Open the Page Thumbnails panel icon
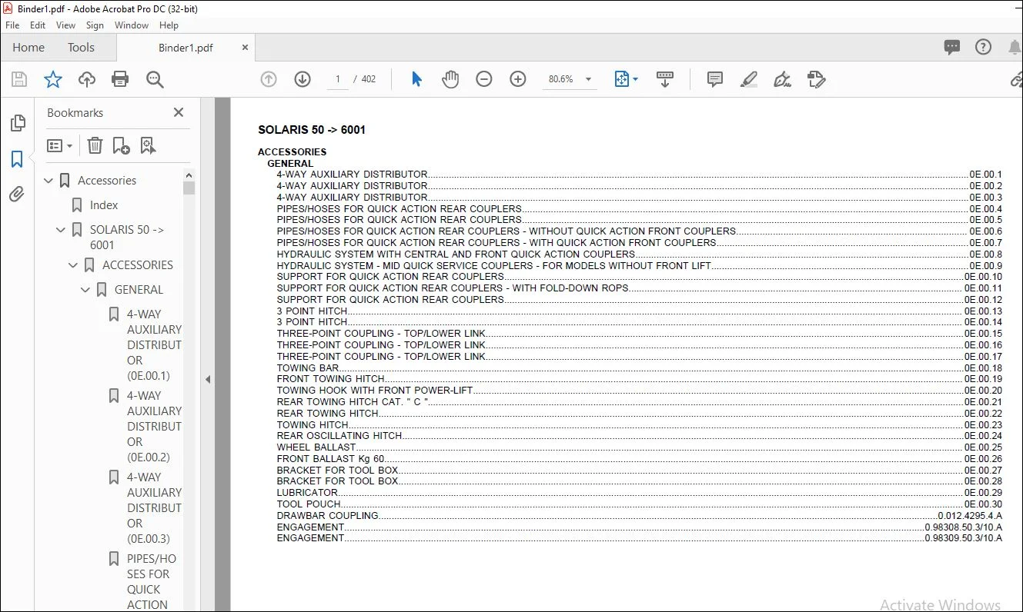Screen dimensions: 1023x612 pyautogui.click(x=17, y=123)
